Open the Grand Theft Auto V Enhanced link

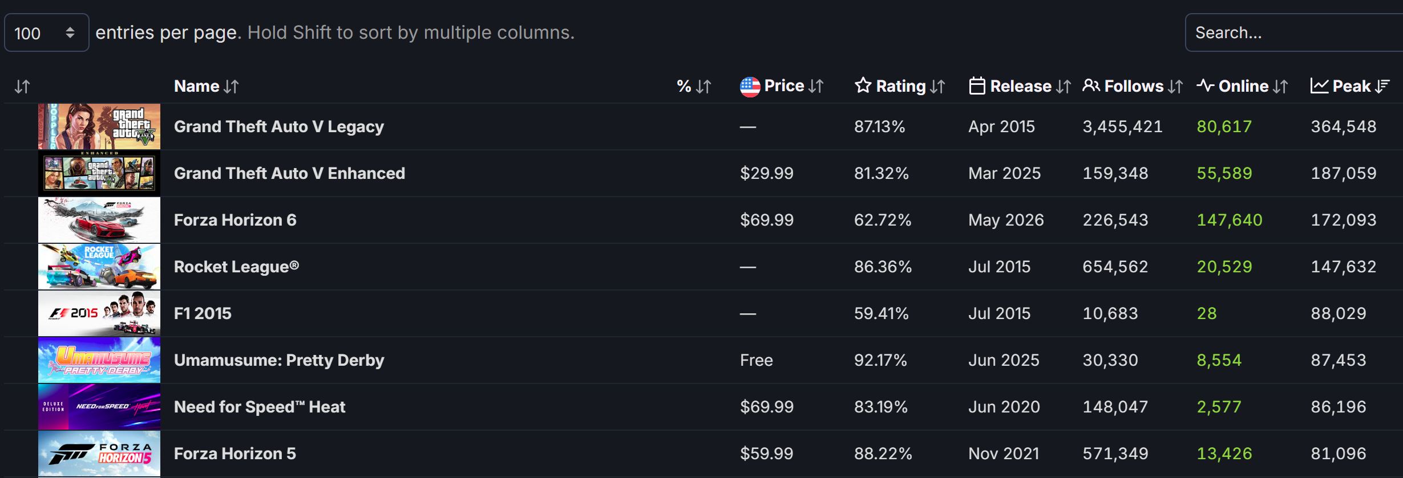289,173
